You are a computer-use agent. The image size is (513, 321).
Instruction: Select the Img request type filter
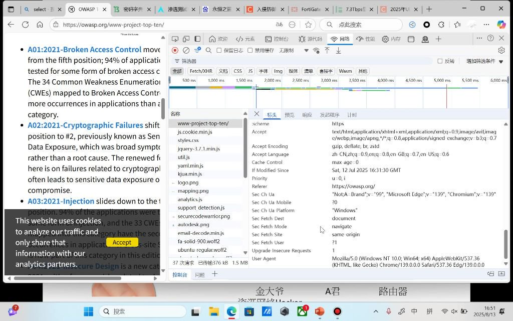278,71
